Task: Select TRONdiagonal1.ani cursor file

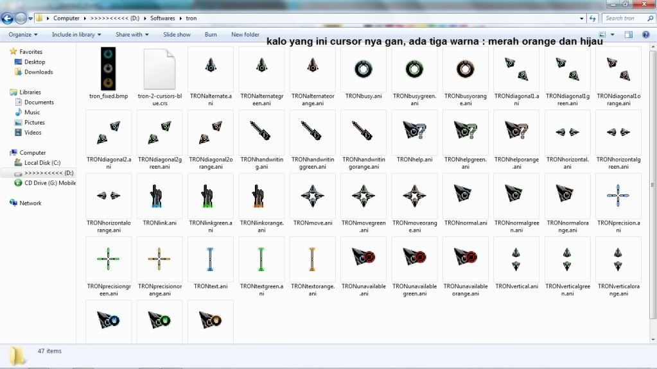Action: click(516, 69)
